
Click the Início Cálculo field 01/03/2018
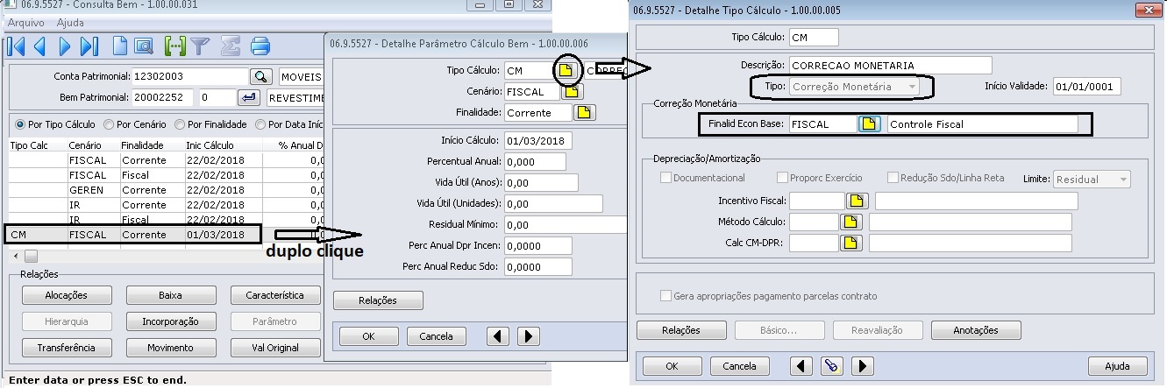(537, 140)
